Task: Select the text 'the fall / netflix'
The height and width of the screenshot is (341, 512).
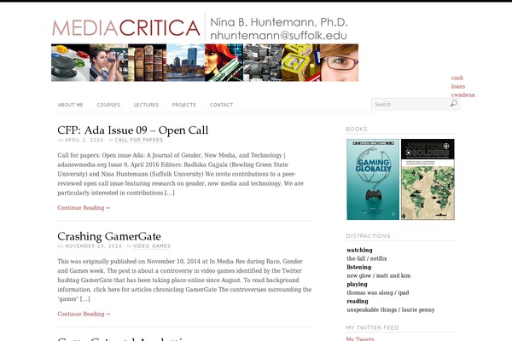Action: point(367,258)
